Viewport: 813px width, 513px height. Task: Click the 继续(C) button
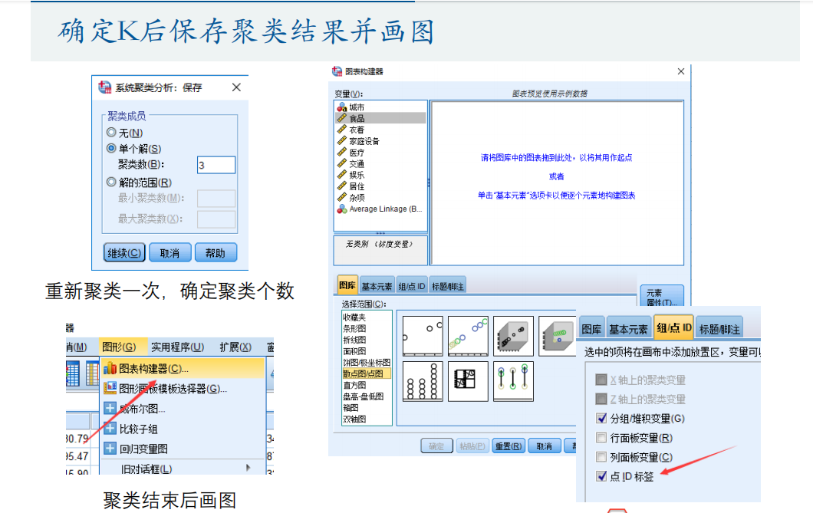tap(124, 253)
